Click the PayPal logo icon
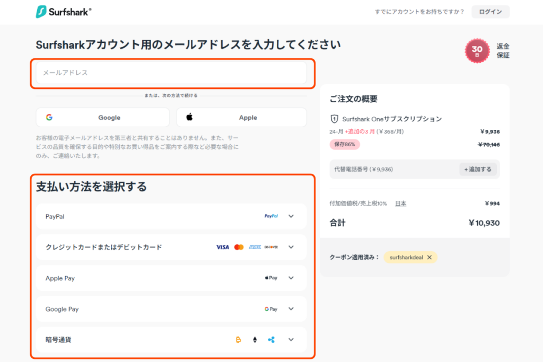543x362 pixels. point(271,216)
